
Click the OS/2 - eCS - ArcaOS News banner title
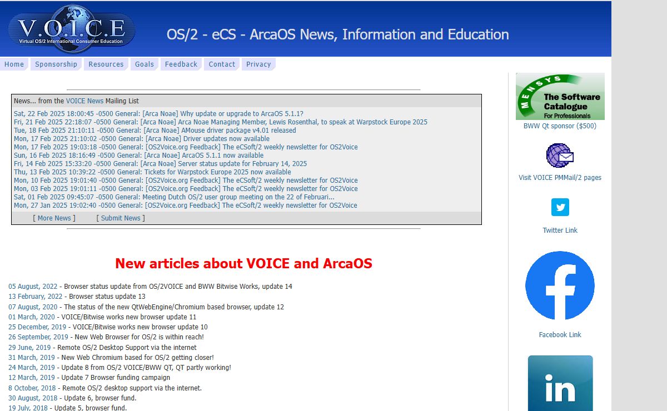click(338, 34)
